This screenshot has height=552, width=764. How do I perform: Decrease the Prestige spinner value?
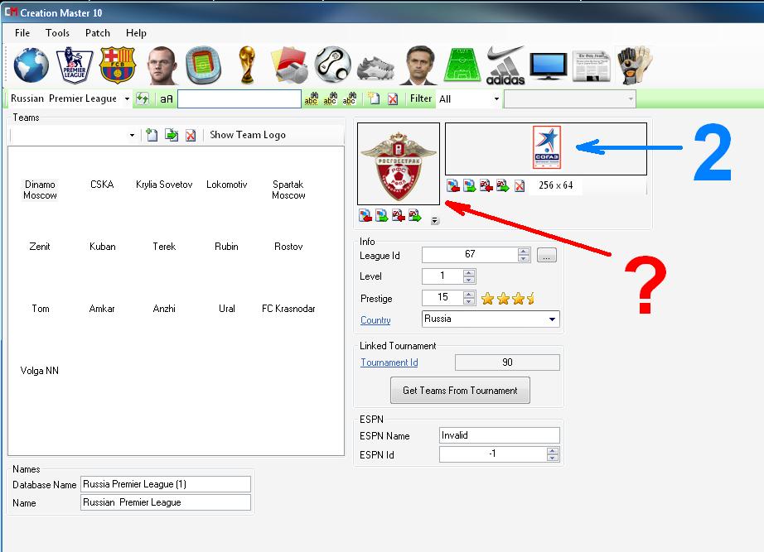coord(469,300)
